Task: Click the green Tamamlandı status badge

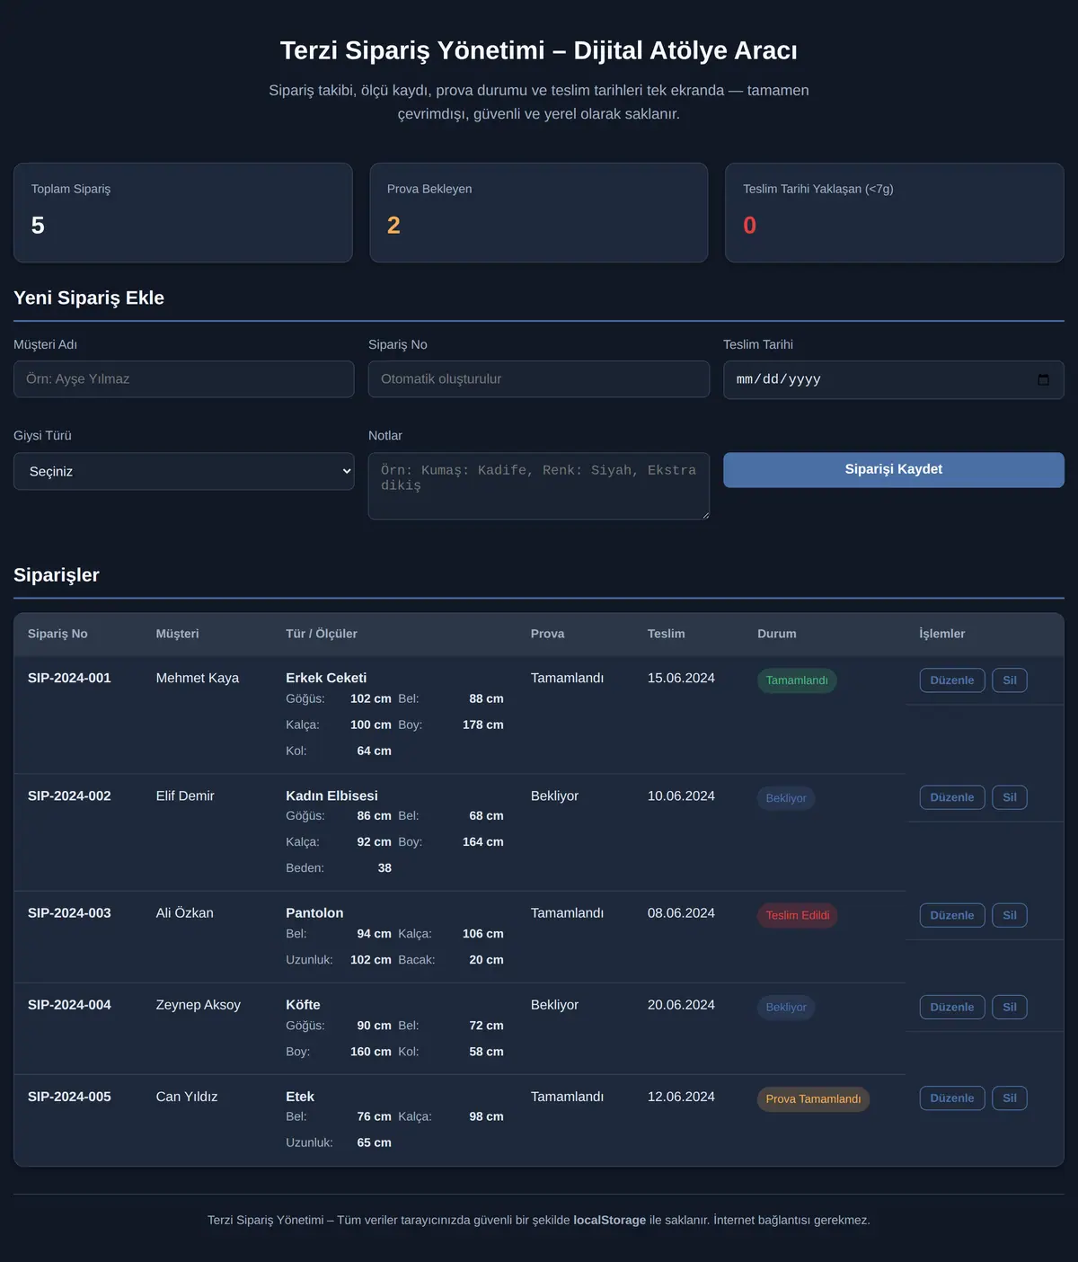Action: tap(797, 680)
